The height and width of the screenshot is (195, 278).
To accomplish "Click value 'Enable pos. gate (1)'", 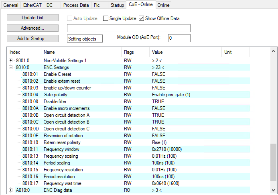I will (171, 95).
